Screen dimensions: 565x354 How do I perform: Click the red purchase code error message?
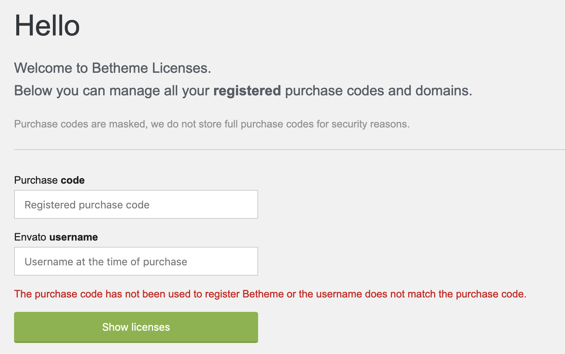[x=270, y=294]
